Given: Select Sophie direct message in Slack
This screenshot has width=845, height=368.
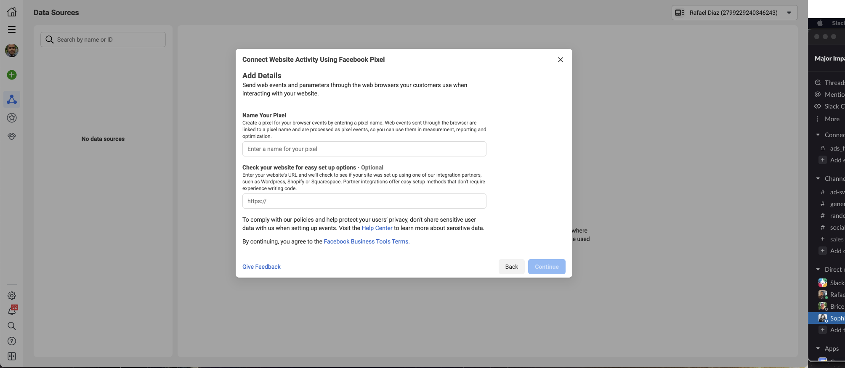Looking at the screenshot, I should 827,318.
